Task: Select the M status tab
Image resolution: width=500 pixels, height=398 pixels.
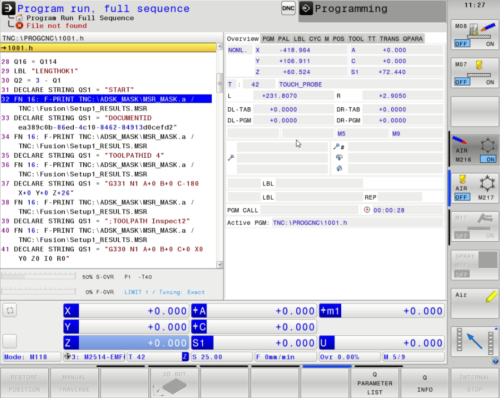Action: (327, 39)
